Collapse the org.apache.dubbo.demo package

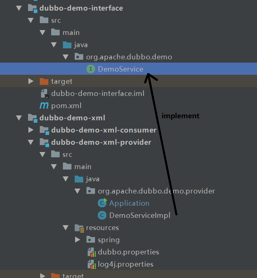(x=65, y=57)
